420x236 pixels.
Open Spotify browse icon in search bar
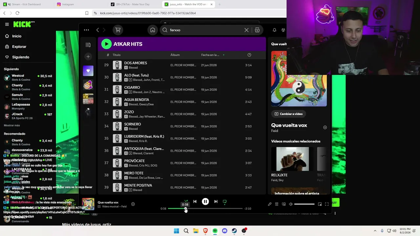coord(257,30)
